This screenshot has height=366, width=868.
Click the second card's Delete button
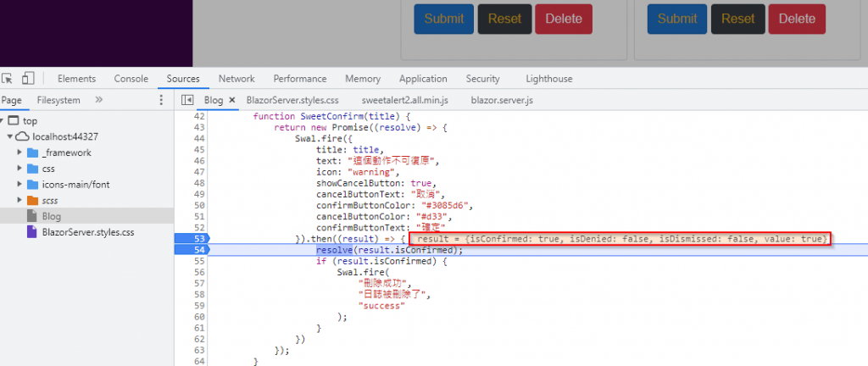tap(797, 19)
